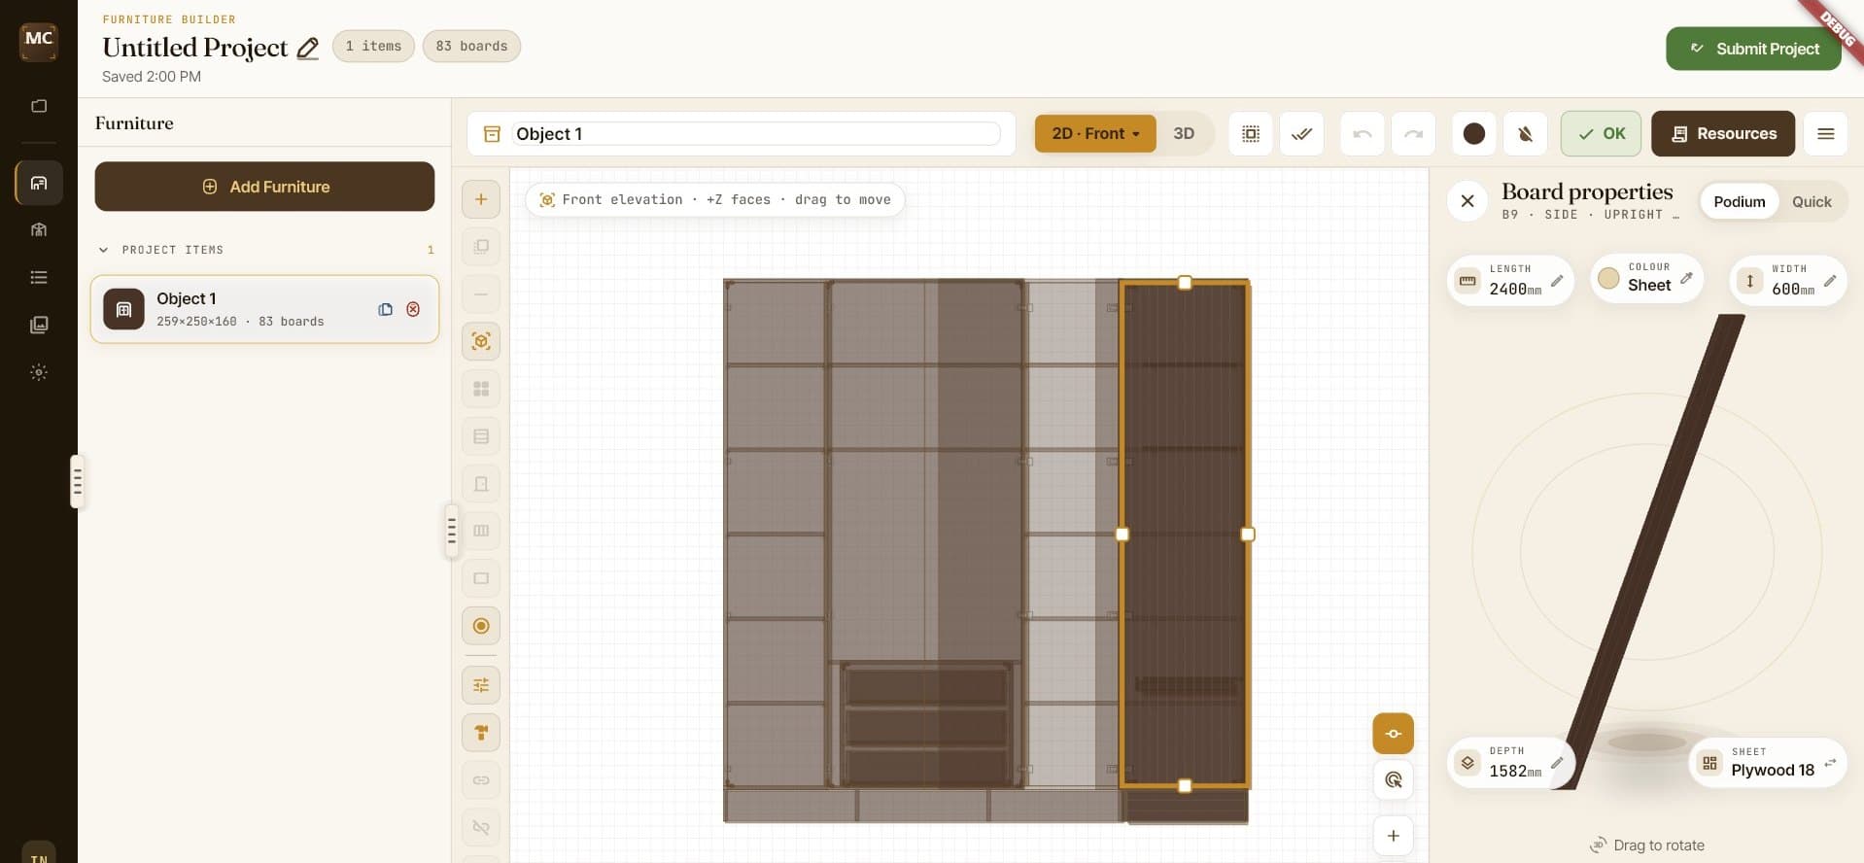1864x863 pixels.
Task: Click the select-all marquee icon
Action: tap(1251, 134)
